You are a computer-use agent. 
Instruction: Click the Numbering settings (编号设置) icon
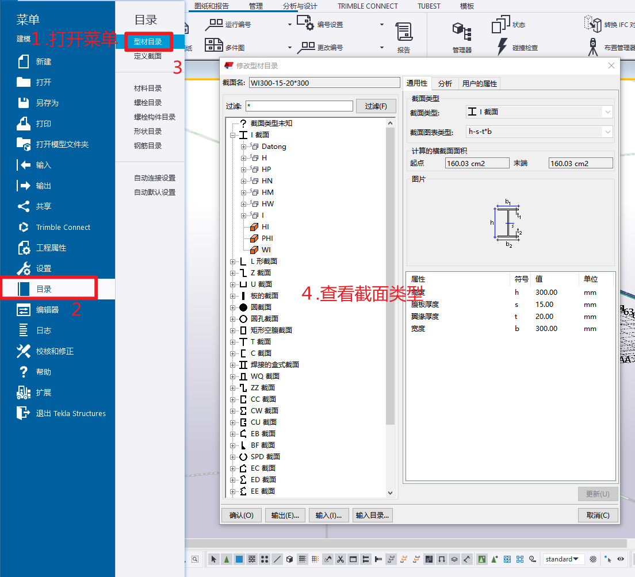coord(305,22)
